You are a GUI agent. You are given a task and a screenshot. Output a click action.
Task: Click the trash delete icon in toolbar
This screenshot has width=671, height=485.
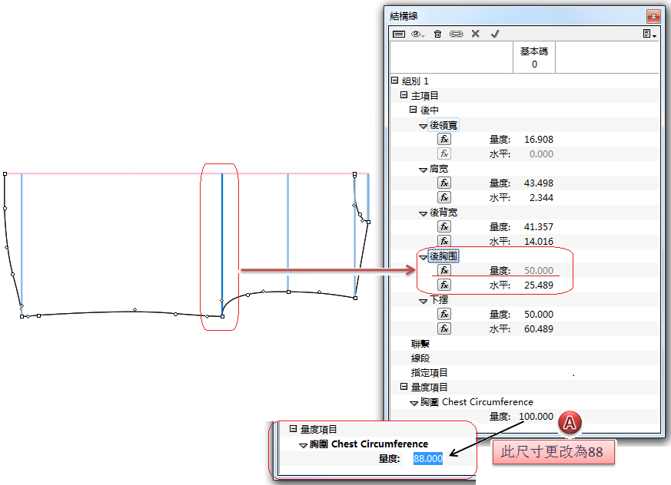pos(437,34)
